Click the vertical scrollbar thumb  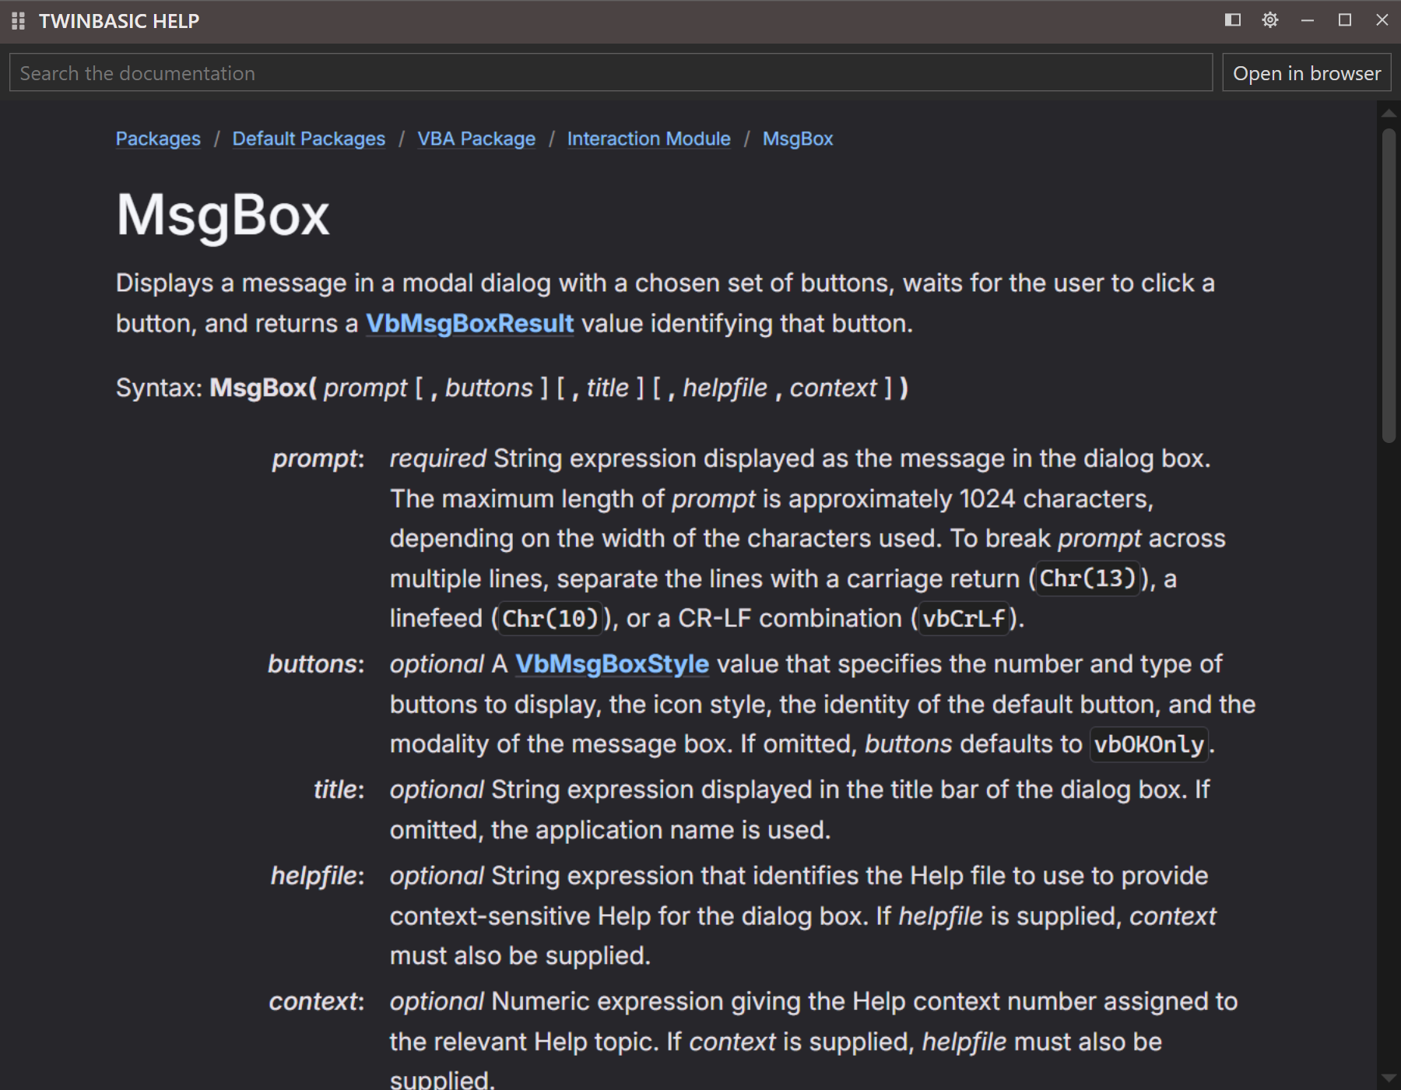[x=1389, y=286]
